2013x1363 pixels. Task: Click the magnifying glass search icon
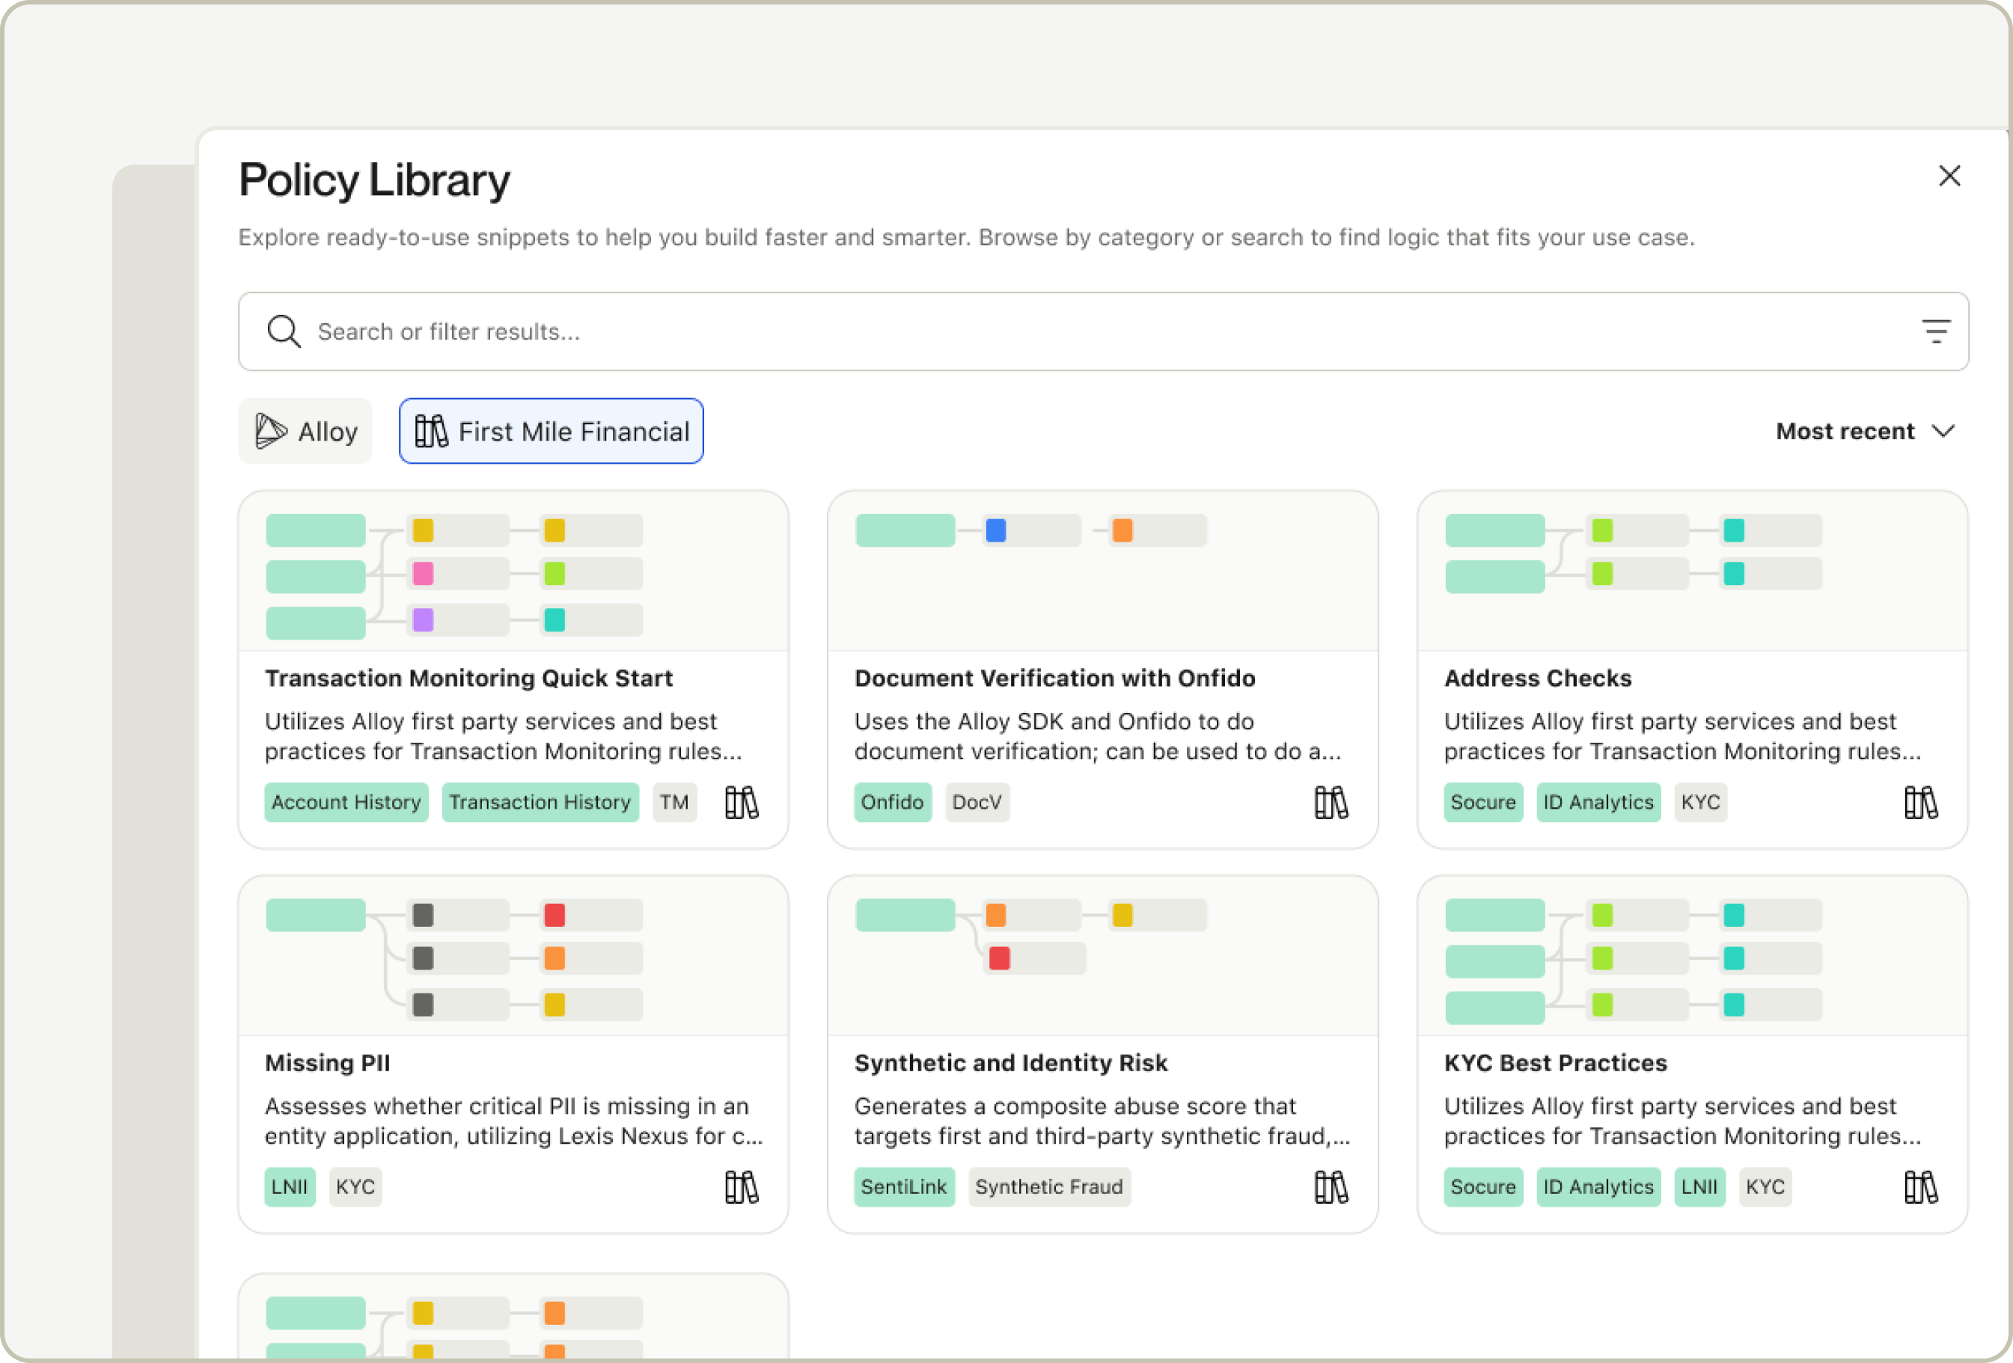coord(283,331)
